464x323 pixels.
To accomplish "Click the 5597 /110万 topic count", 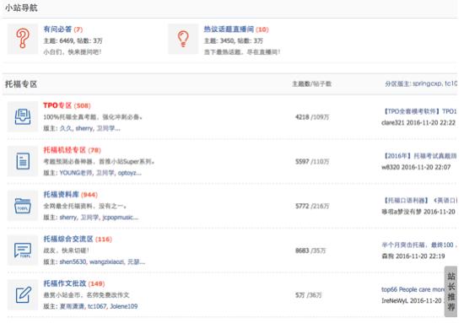I will click(312, 162).
